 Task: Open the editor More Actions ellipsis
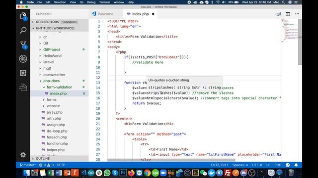coord(297,14)
